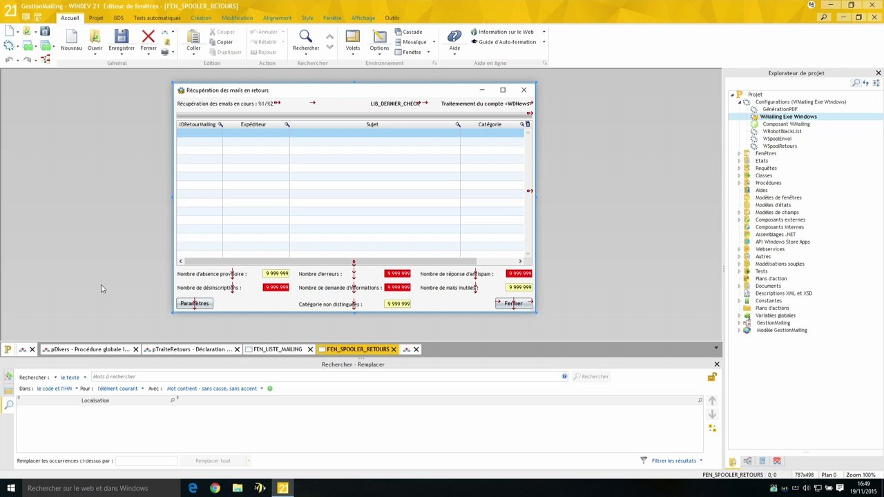Click the search magnifier side tab in bottom pane
The image size is (884, 497).
pyautogui.click(x=8, y=405)
